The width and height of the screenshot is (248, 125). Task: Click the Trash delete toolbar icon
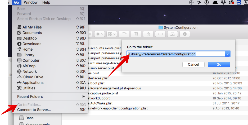pyautogui.click(x=136, y=34)
